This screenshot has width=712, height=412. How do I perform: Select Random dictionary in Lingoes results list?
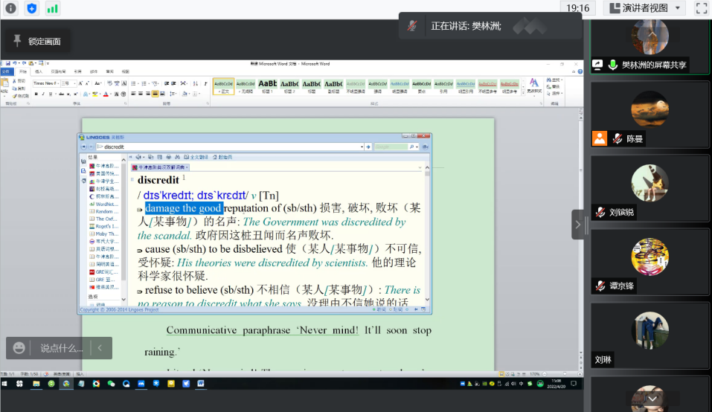pos(104,211)
